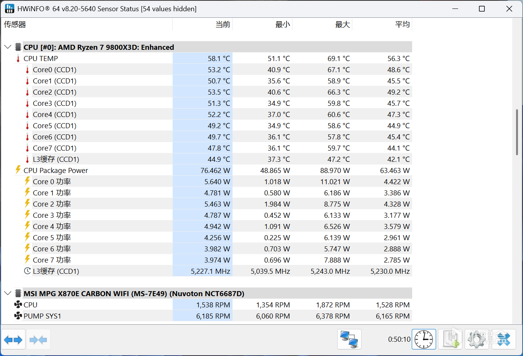Click the maximum value 88.970 W
Image resolution: width=523 pixels, height=356 pixels.
click(335, 171)
